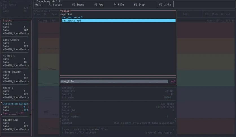Click the Bass Square Gain row

point(15,46)
